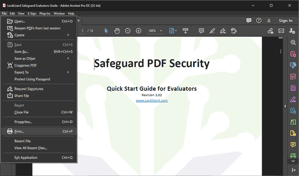Zoom out with the minus icon
The height and width of the screenshot is (176, 299).
click(128, 31)
